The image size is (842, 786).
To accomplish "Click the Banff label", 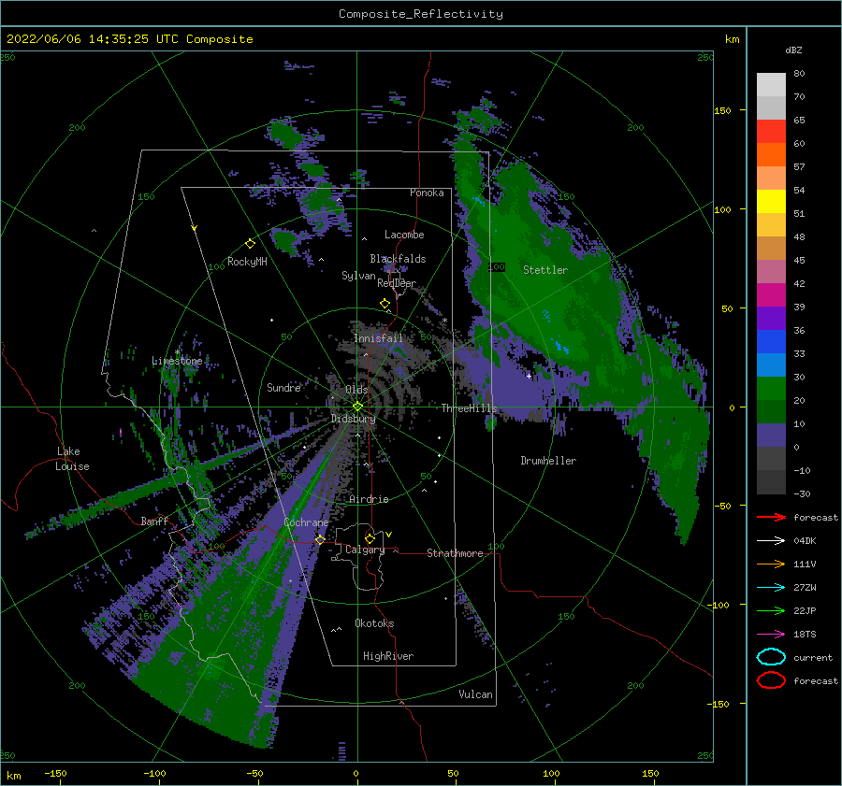I will click(x=154, y=521).
